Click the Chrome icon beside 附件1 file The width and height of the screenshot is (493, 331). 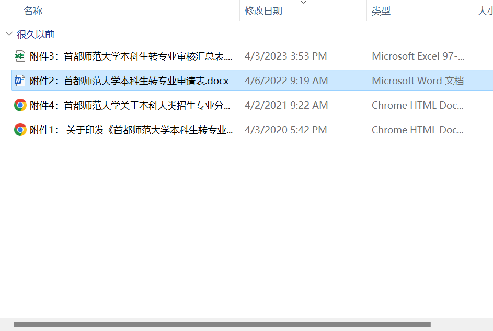20,130
